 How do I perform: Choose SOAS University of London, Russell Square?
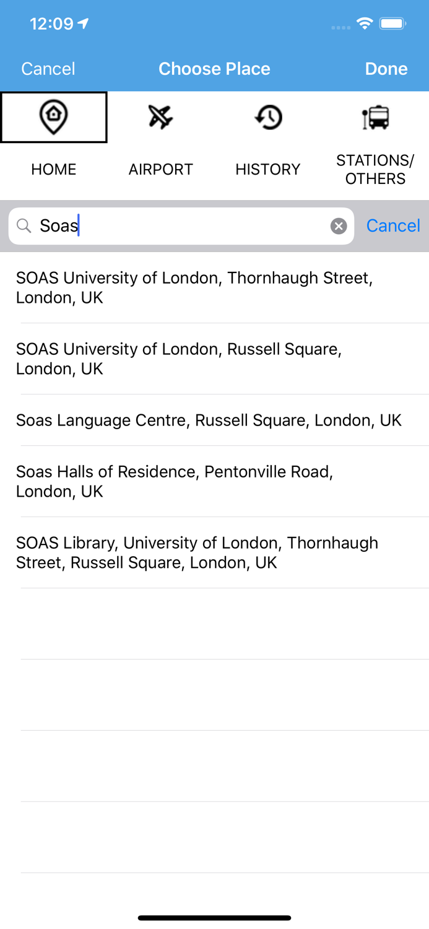(x=179, y=359)
